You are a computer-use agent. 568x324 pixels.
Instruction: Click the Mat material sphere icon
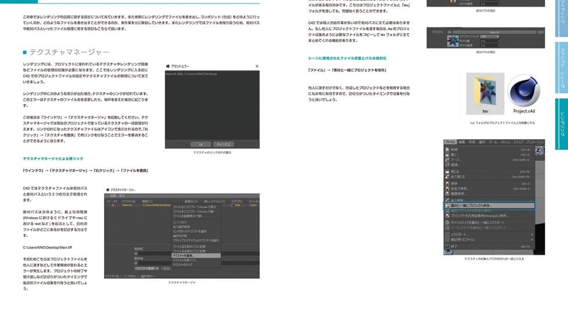pyautogui.click(x=233, y=205)
